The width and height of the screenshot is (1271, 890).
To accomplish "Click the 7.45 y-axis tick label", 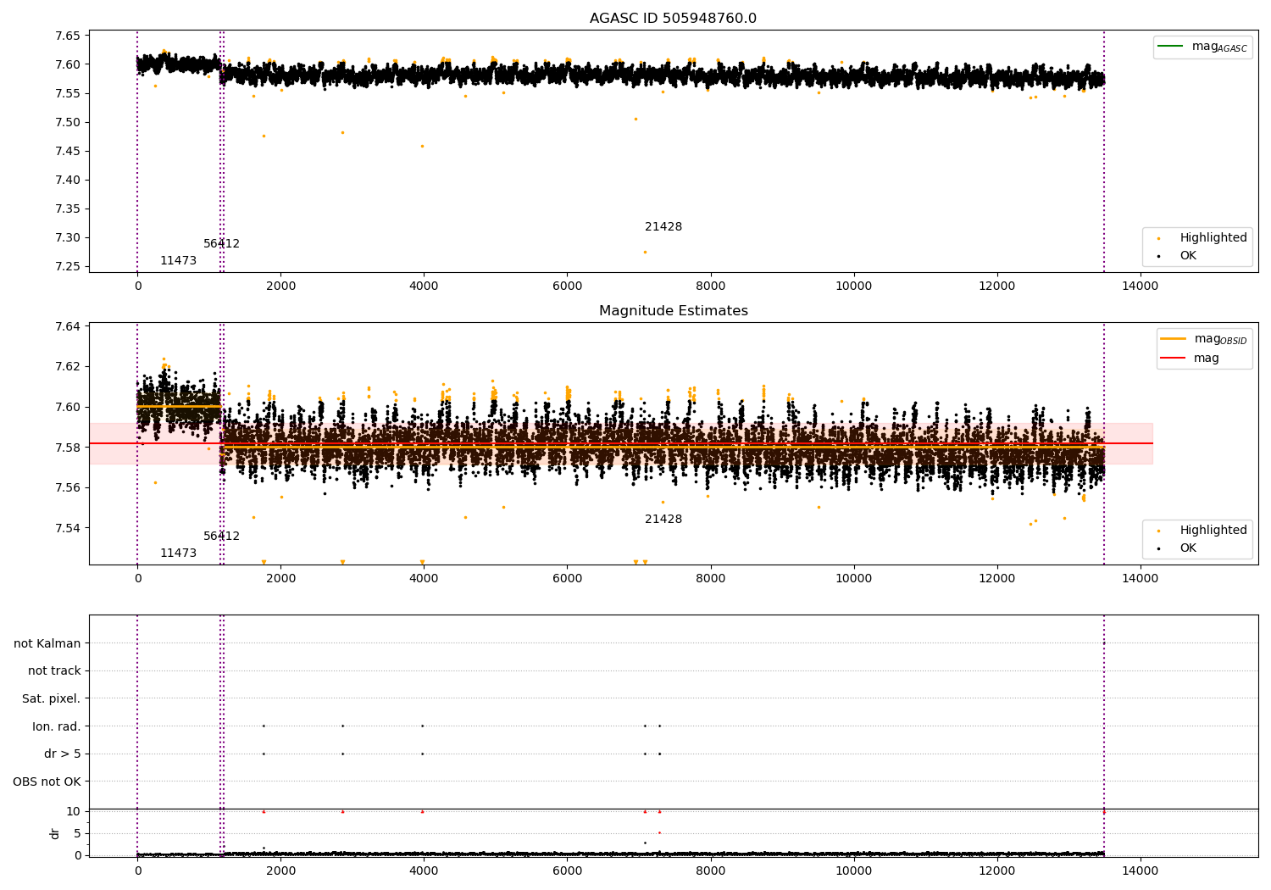I will tap(69, 151).
